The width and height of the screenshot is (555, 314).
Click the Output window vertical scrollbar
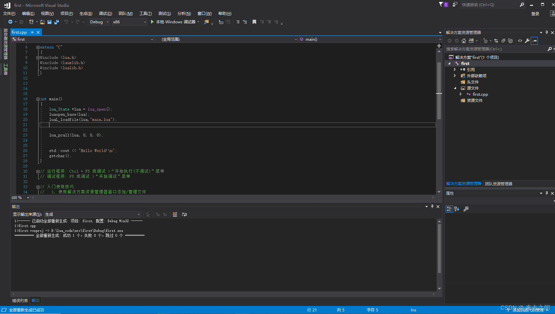pyautogui.click(x=439, y=249)
